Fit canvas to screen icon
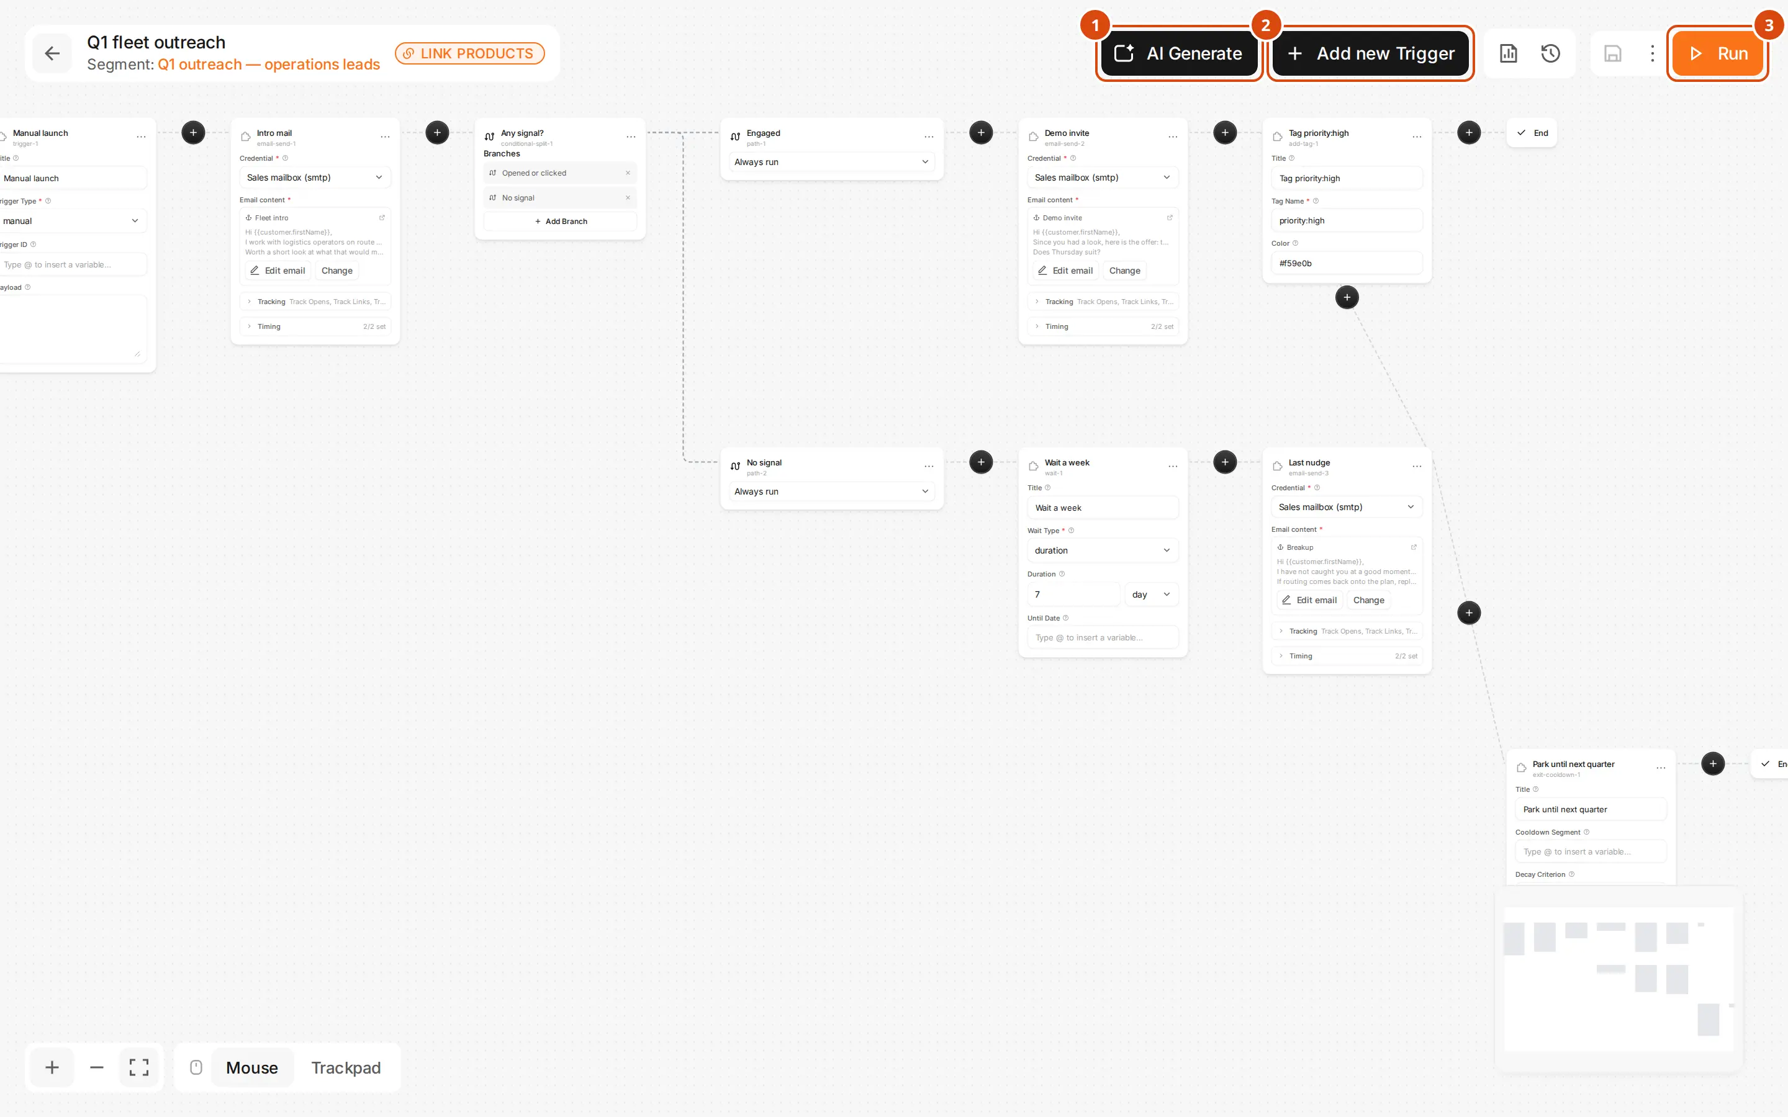Image resolution: width=1788 pixels, height=1117 pixels. point(139,1067)
